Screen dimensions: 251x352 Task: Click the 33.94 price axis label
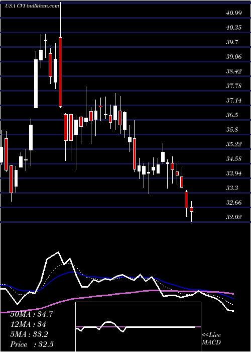click(234, 173)
